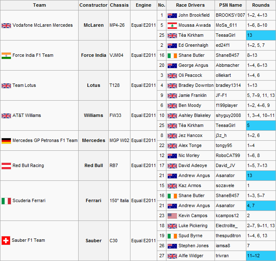Select the Red Bull constructor cell
Screen dimensions: 276x261
click(94, 165)
